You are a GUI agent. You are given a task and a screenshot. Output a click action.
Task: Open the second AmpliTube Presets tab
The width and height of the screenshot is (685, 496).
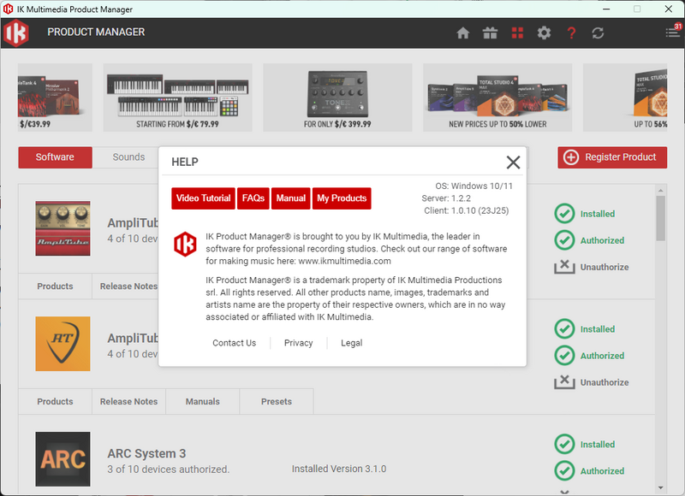point(277,401)
